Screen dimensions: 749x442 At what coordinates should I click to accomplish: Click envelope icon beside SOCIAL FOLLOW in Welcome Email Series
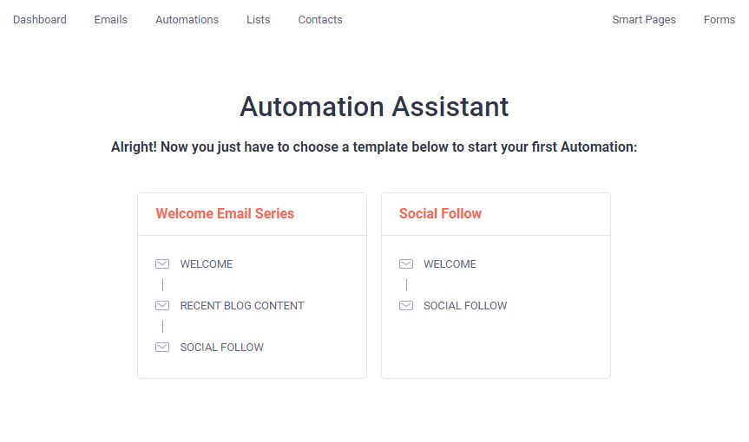click(x=162, y=347)
